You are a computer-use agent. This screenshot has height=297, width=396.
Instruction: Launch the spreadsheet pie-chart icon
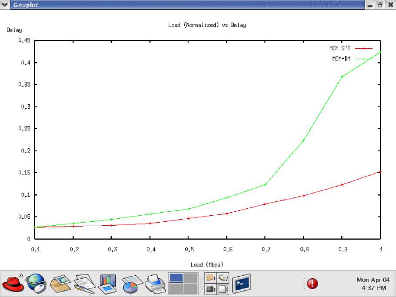click(x=132, y=284)
